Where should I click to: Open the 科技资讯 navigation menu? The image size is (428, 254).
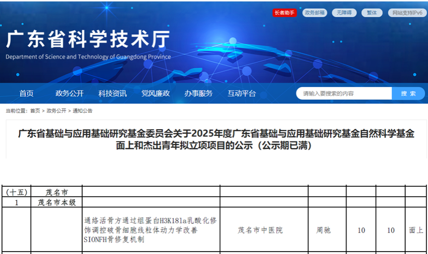point(112,93)
